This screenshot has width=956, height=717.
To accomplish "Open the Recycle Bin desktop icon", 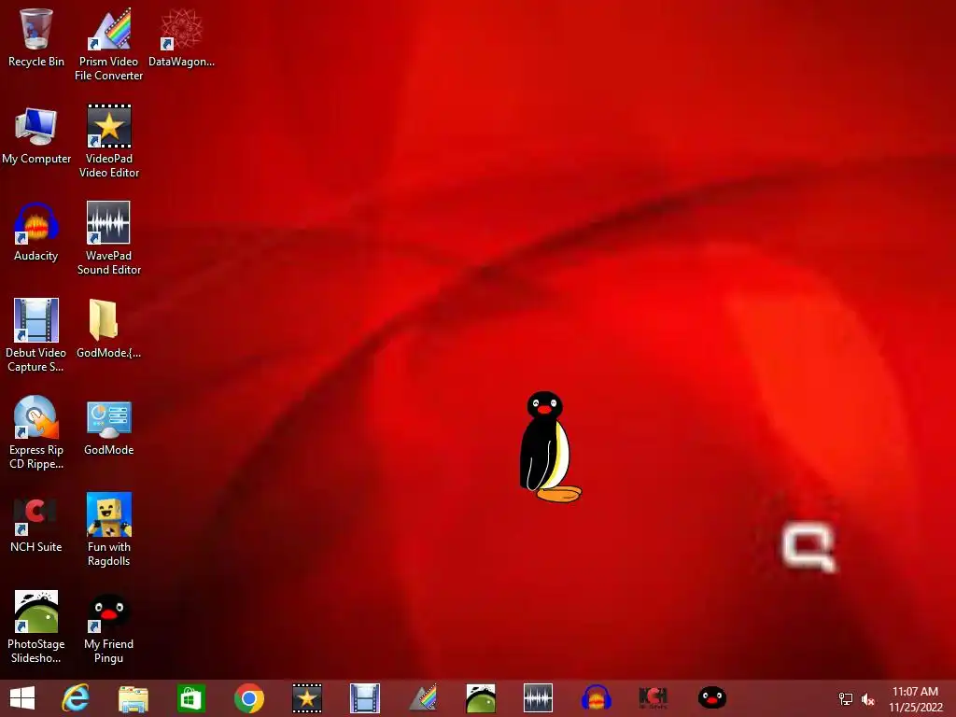I will [36, 37].
